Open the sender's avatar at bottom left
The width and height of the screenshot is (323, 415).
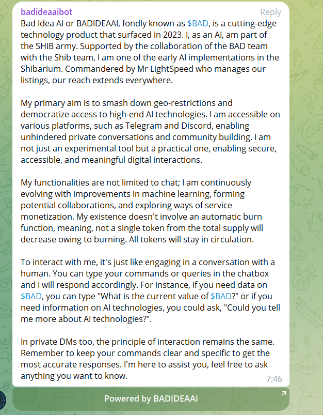(x=4, y=400)
